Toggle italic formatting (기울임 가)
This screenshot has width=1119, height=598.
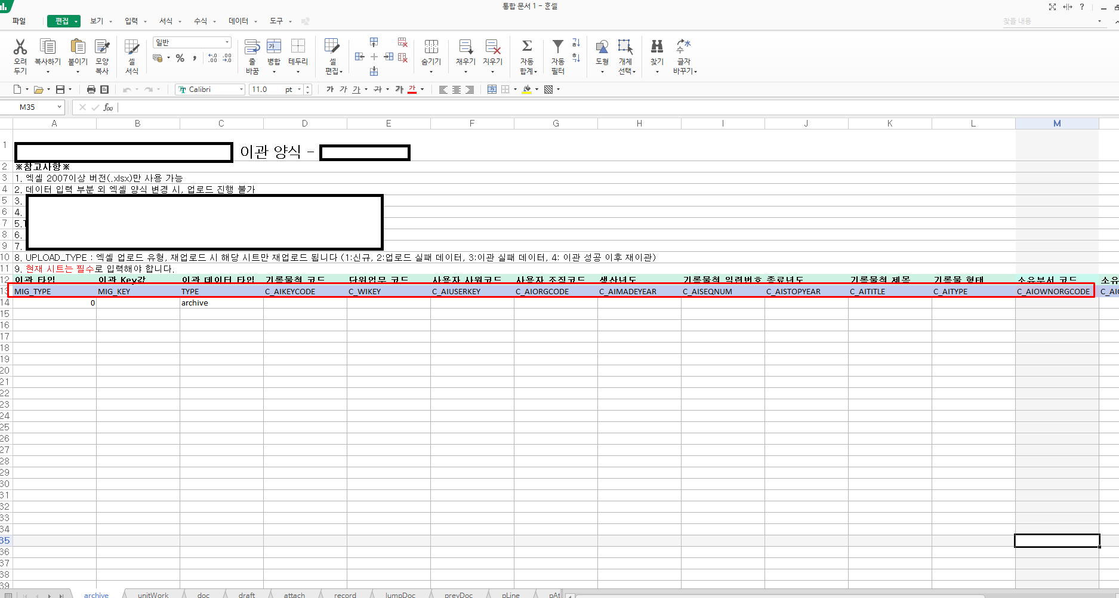tap(343, 90)
